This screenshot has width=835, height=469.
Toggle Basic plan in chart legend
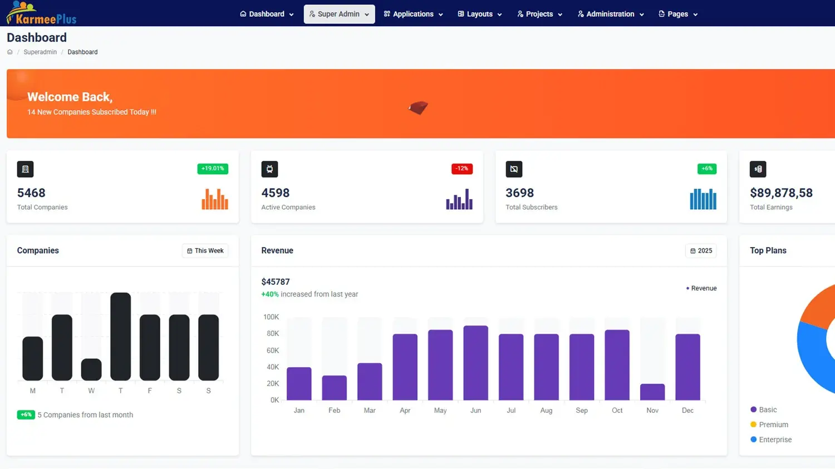767,409
